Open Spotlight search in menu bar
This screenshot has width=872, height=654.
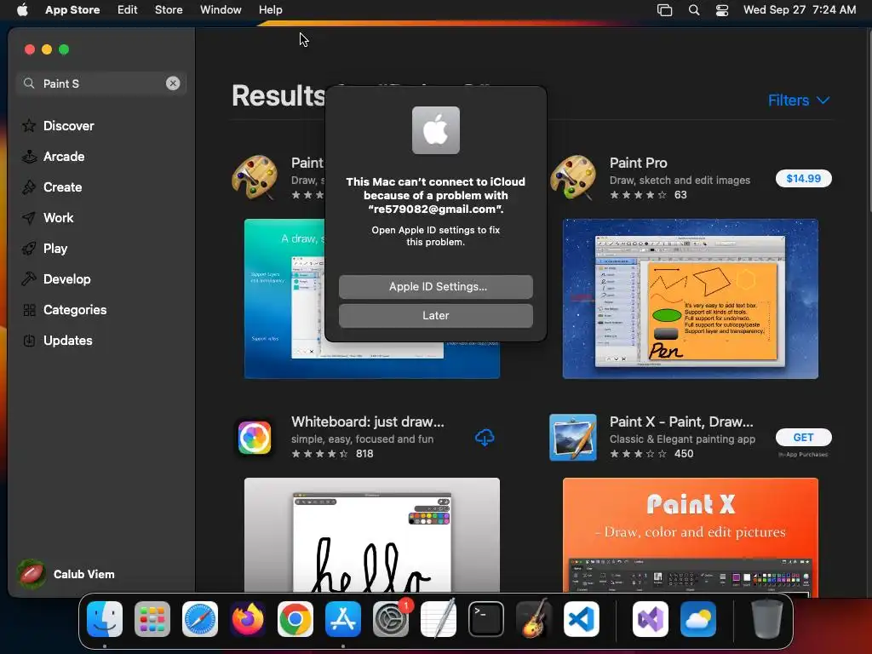coord(693,10)
